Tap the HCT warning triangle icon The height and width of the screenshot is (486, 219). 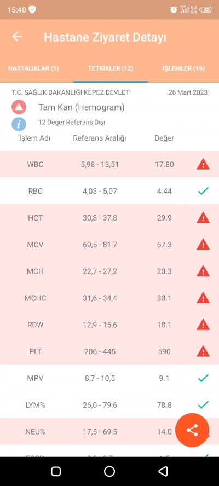coord(203,218)
